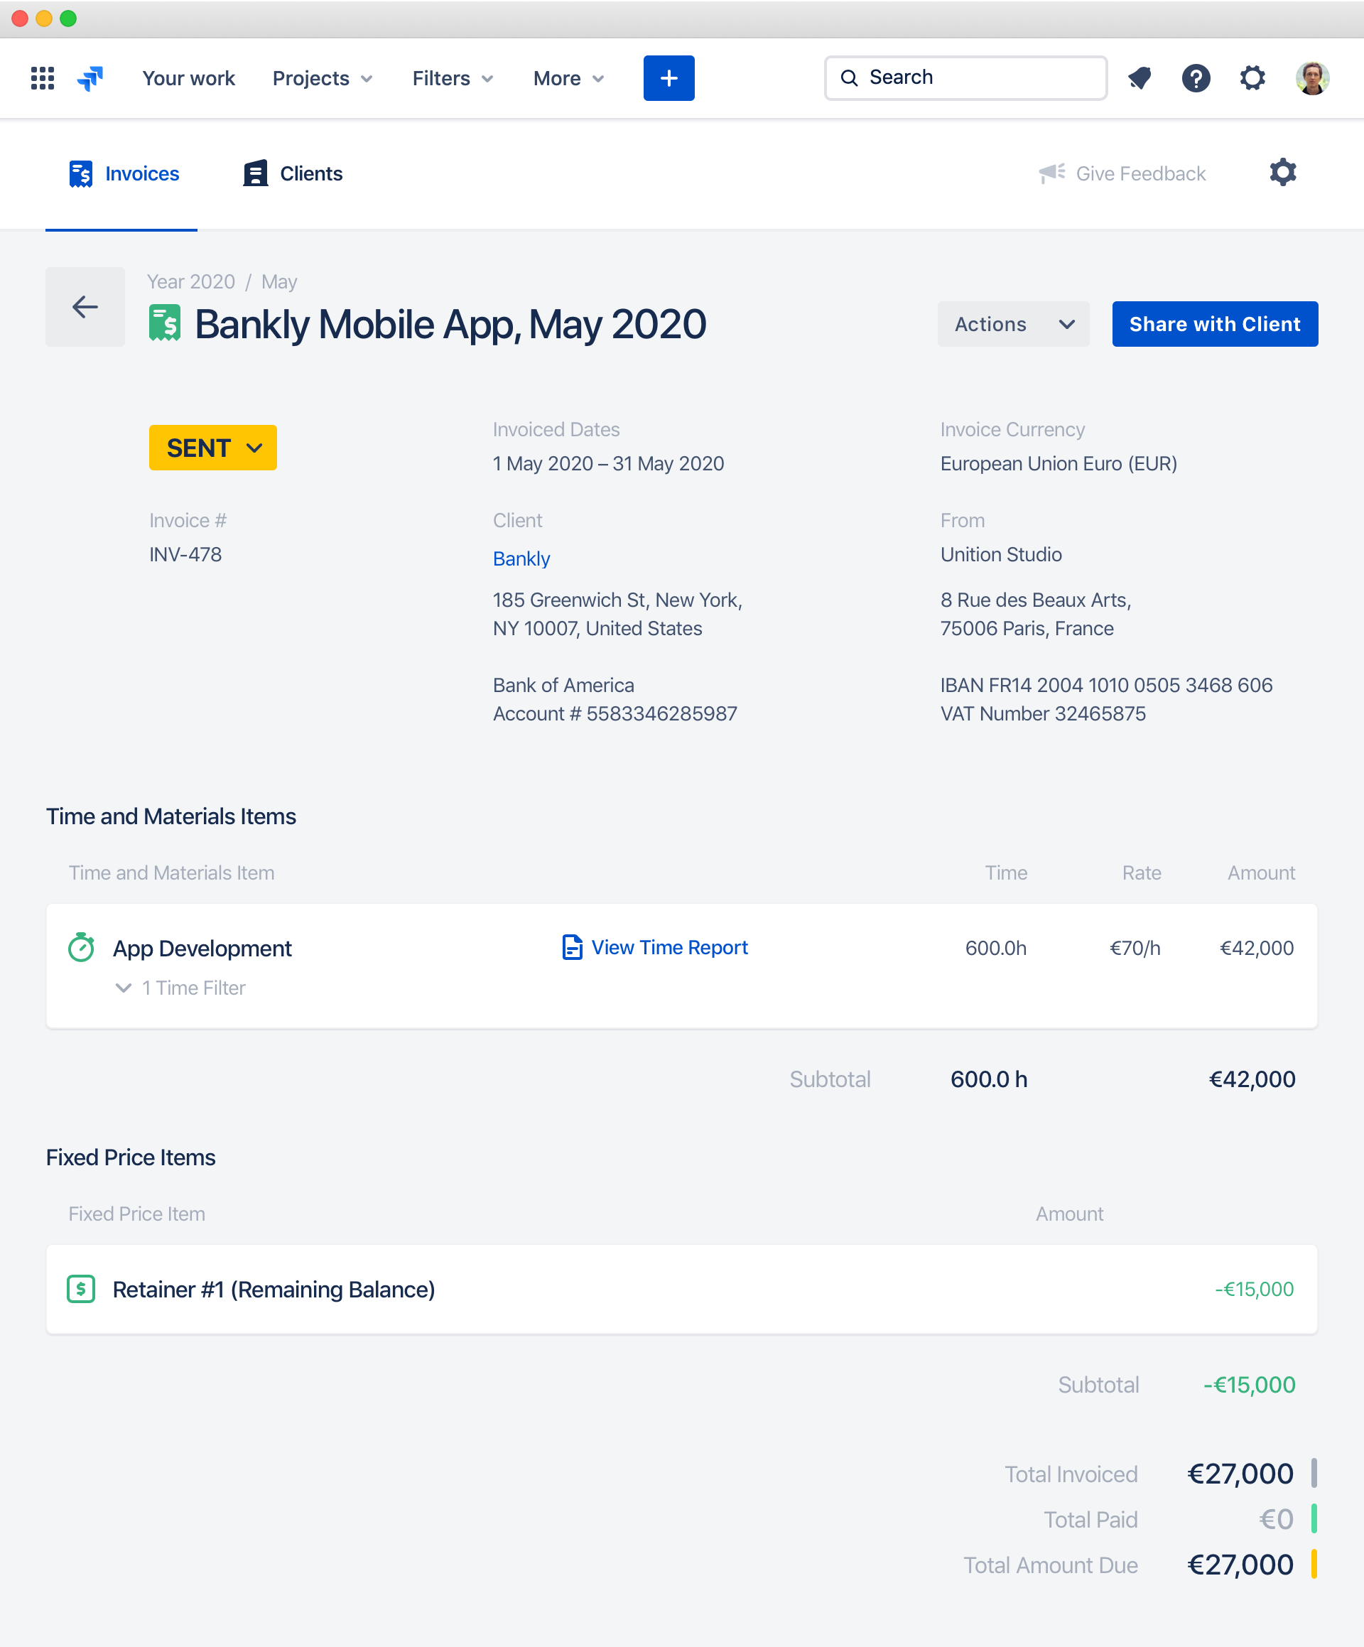Click Year 2020 breadcrumb
The height and width of the screenshot is (1647, 1364).
[190, 281]
